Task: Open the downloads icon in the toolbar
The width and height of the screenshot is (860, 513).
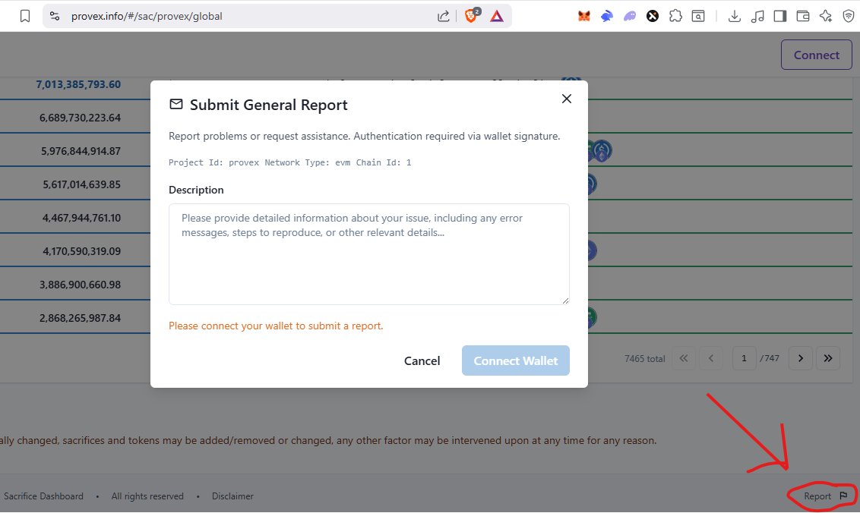Action: 735,15
